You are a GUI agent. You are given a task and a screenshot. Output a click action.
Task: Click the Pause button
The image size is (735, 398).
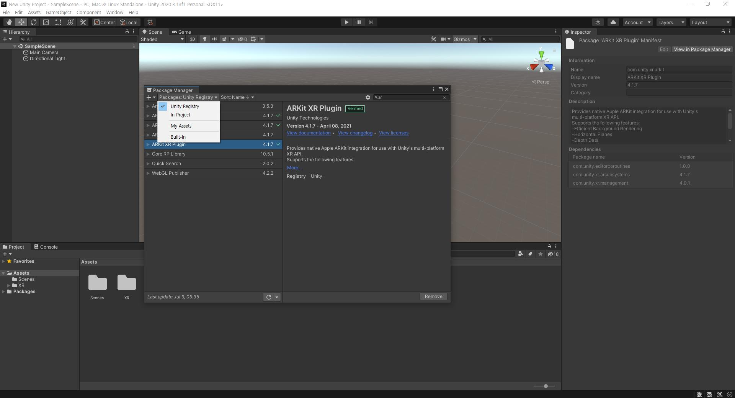pos(359,22)
